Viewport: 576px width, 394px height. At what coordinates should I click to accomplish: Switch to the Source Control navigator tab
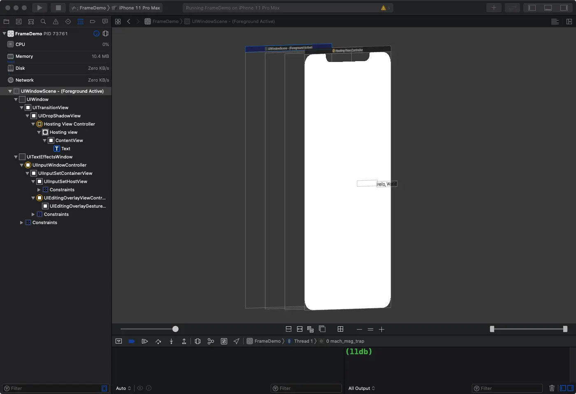(x=19, y=21)
